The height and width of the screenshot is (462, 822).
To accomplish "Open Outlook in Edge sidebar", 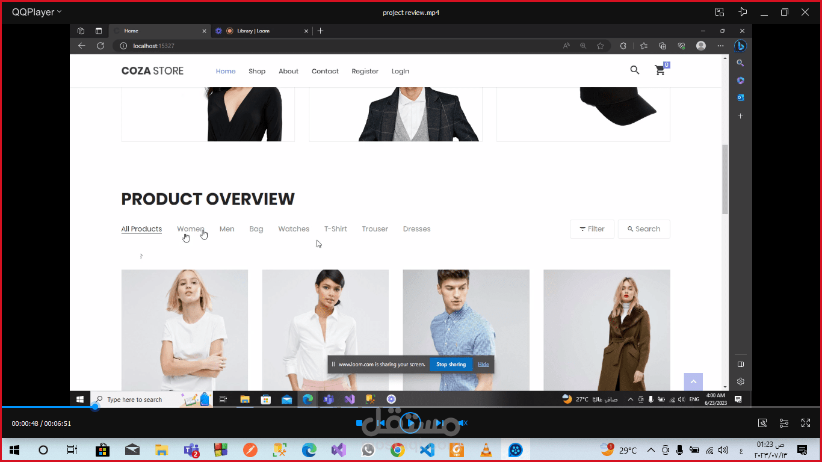I will (740, 97).
